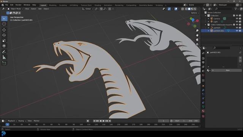The image size is (243, 137).
Task: Open the Edit menu
Action: point(12,5)
